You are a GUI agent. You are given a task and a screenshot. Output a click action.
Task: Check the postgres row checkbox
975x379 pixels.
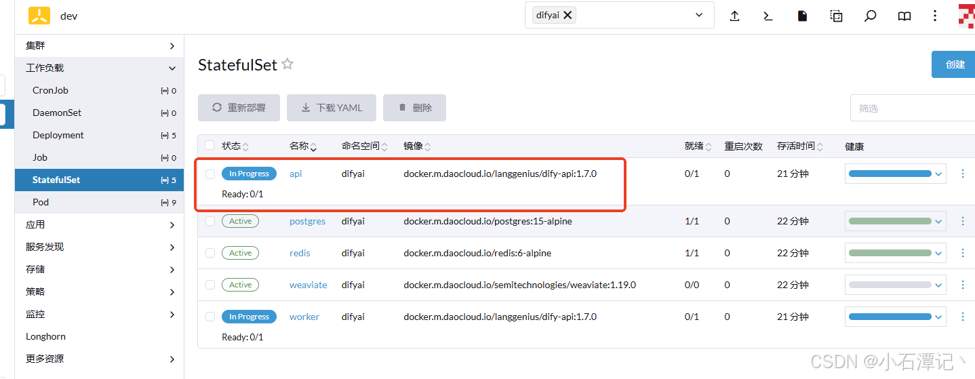coord(210,221)
